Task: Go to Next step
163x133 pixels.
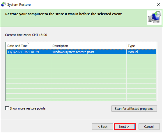Action: (125, 126)
